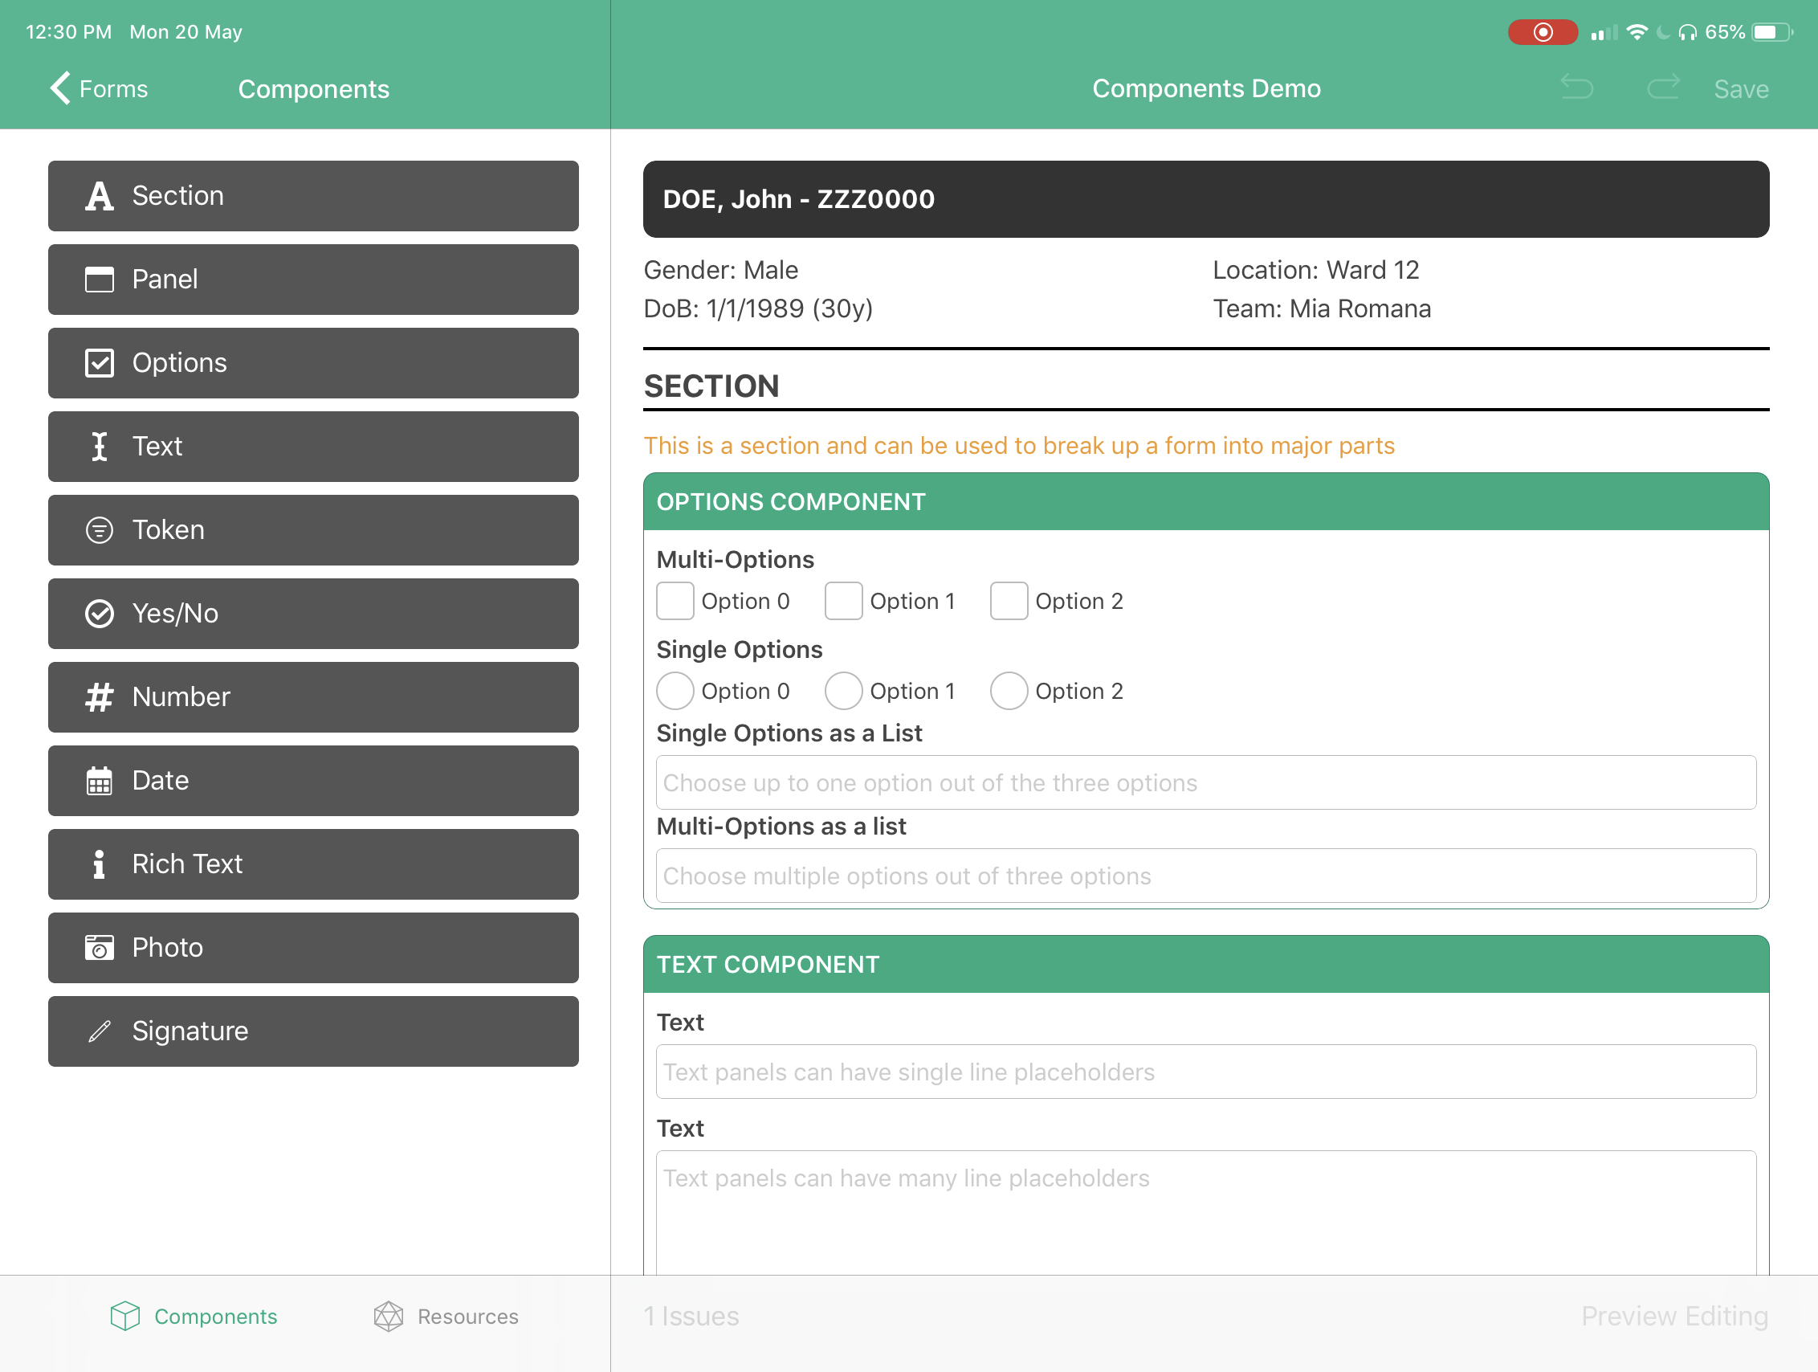Check Multi-Options Option 2 checkbox
This screenshot has width=1818, height=1372.
point(1009,601)
